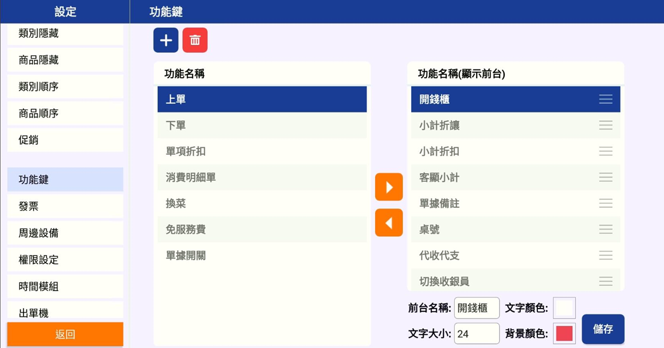The image size is (664, 348).
Task: Click the orange right arrow move button
Action: (x=389, y=187)
